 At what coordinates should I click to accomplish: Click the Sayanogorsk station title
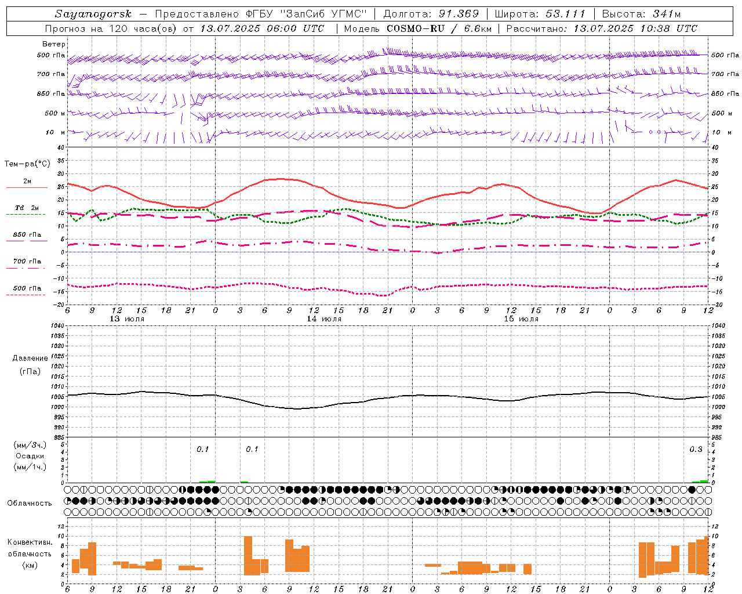click(93, 14)
